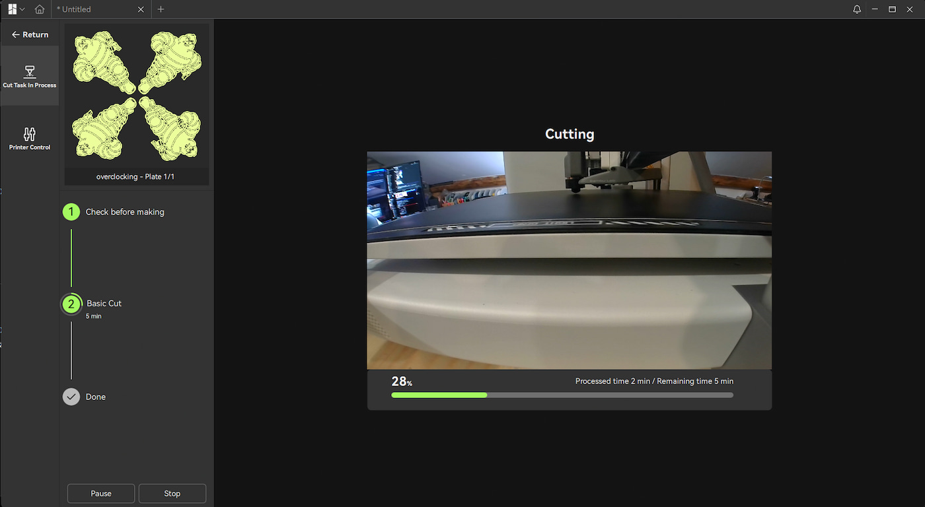Select step 2 Basic Cut circle
Image resolution: width=925 pixels, height=507 pixels.
tap(71, 304)
